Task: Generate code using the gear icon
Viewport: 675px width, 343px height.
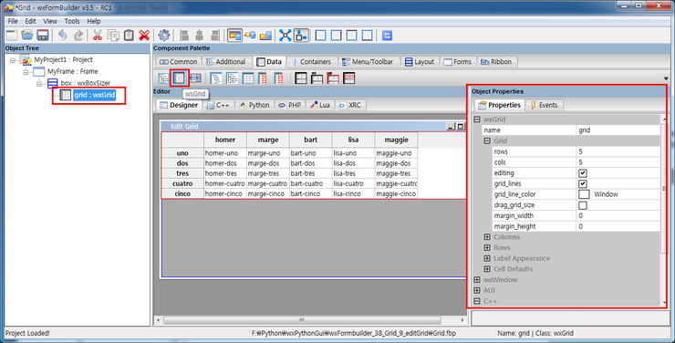Action: [x=164, y=36]
